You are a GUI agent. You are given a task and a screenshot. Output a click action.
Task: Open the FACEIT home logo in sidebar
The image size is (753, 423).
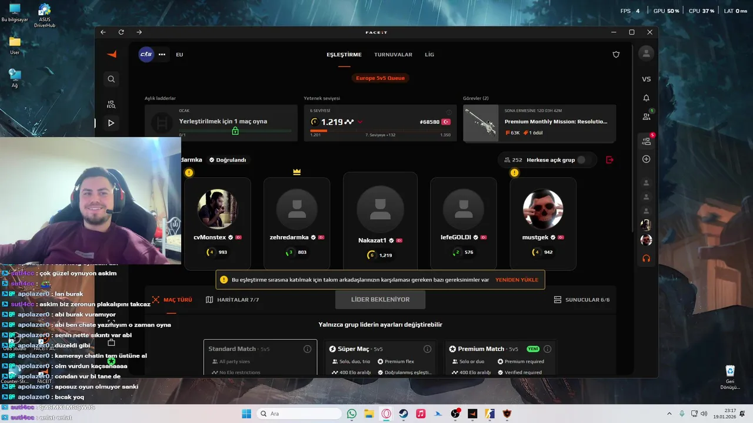click(111, 54)
